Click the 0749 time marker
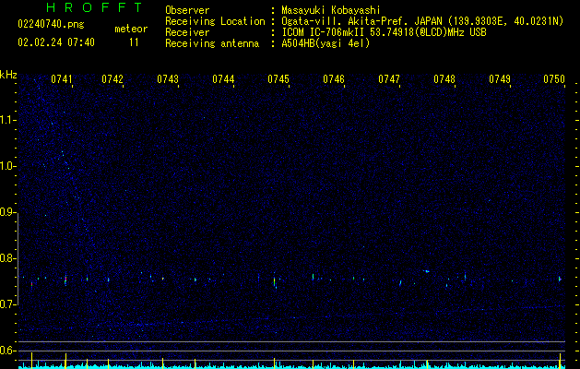The image size is (580, 369). [500, 79]
